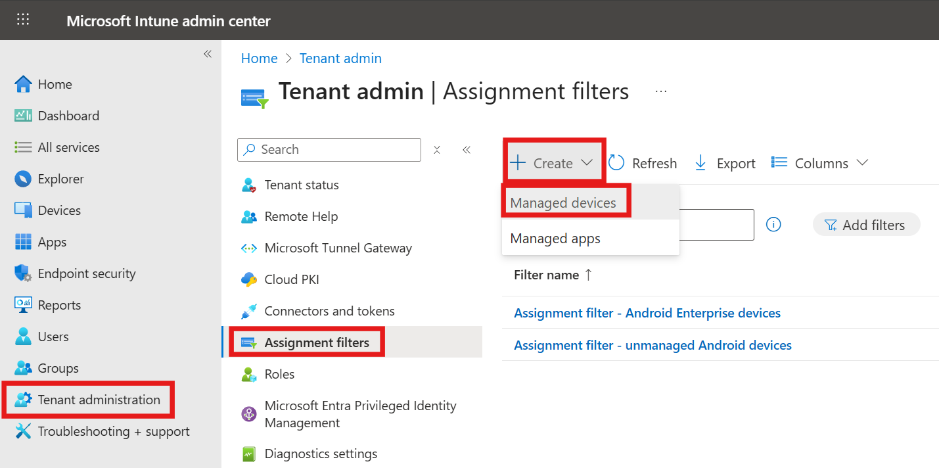Image resolution: width=939 pixels, height=468 pixels.
Task: Click the Dashboard chart icon
Action: coord(23,116)
